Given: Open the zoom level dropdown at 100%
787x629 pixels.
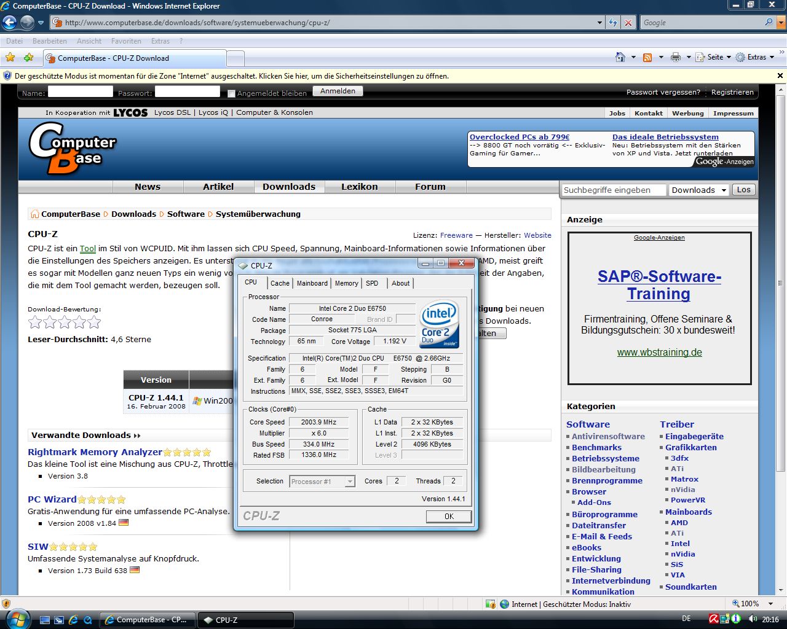Looking at the screenshot, I should pyautogui.click(x=771, y=604).
